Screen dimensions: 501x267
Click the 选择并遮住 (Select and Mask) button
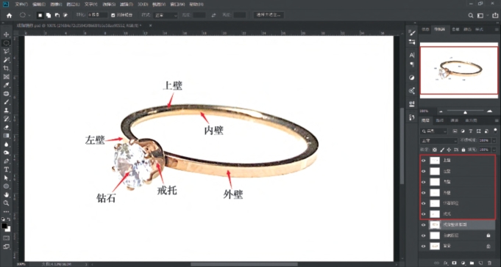(269, 15)
